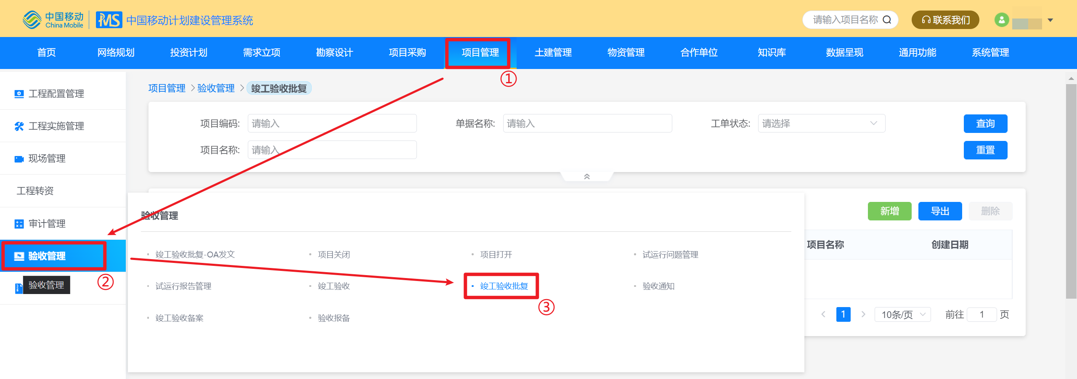This screenshot has width=1077, height=379.
Task: Click the 竣工验收批复 breadcrumb tag
Action: 279,88
